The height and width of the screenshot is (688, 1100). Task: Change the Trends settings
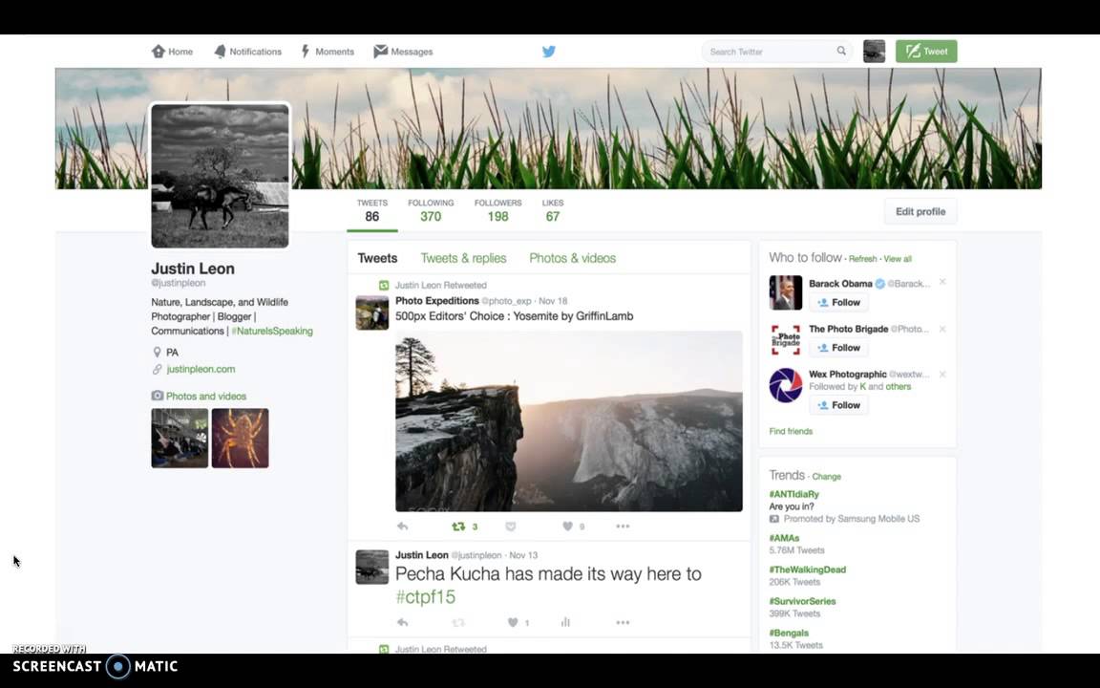click(x=826, y=476)
